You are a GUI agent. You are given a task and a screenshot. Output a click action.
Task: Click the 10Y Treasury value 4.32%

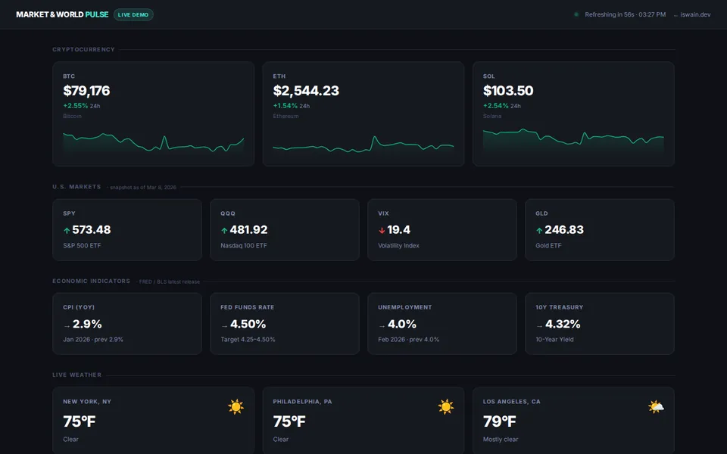[563, 324]
